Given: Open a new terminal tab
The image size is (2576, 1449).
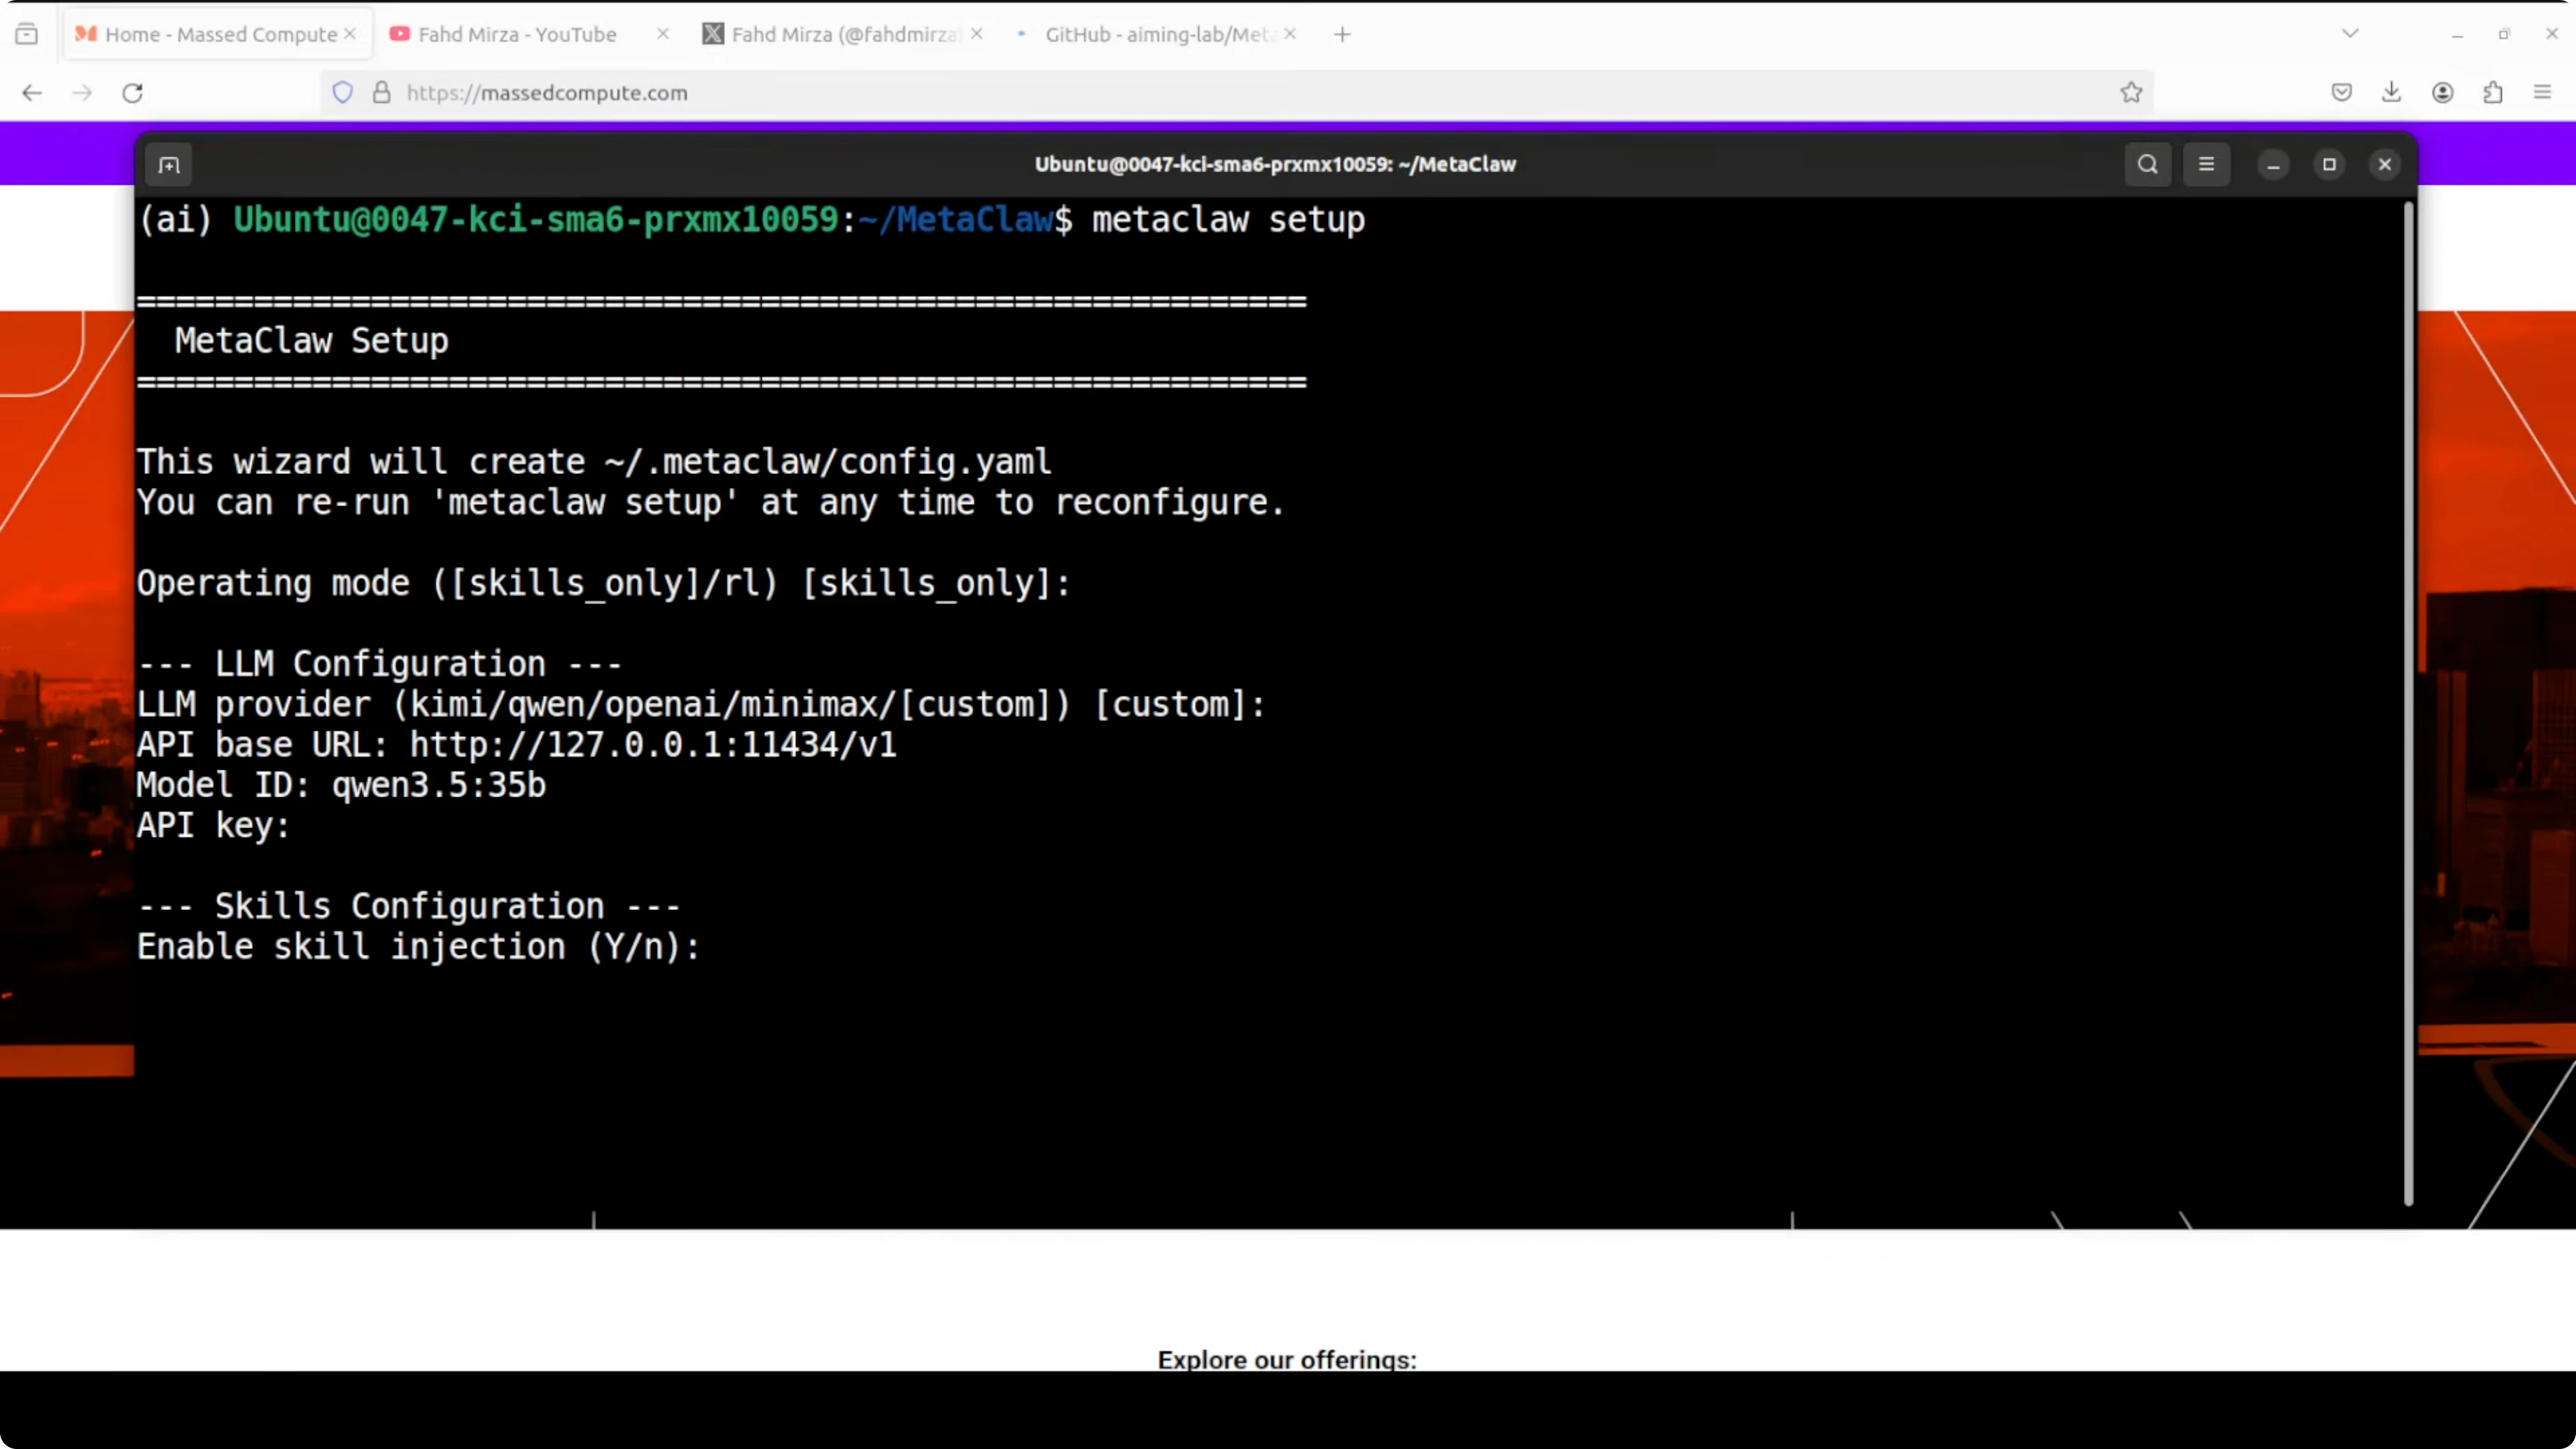Looking at the screenshot, I should (x=169, y=164).
